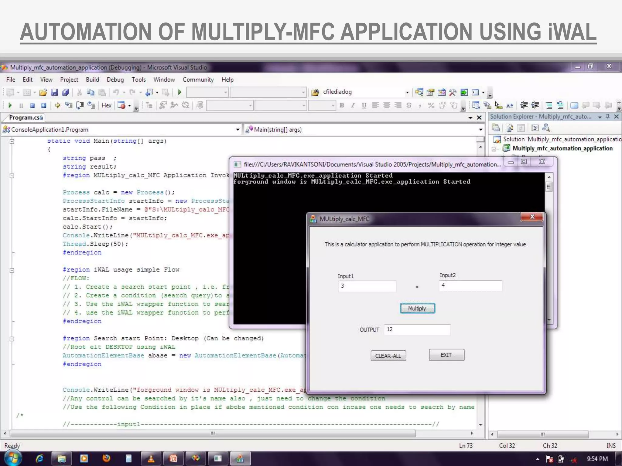622x466 pixels.
Task: Click the Step Over icon
Action: click(80, 106)
